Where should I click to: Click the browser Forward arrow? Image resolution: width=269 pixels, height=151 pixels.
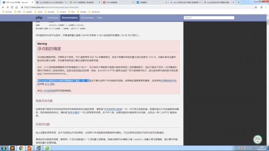tap(8, 8)
